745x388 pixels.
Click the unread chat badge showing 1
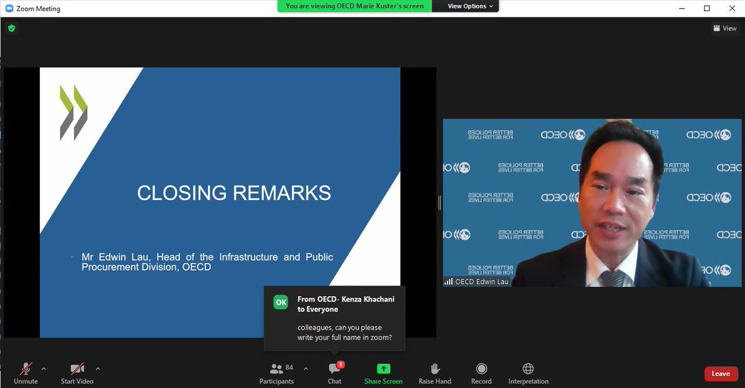341,364
